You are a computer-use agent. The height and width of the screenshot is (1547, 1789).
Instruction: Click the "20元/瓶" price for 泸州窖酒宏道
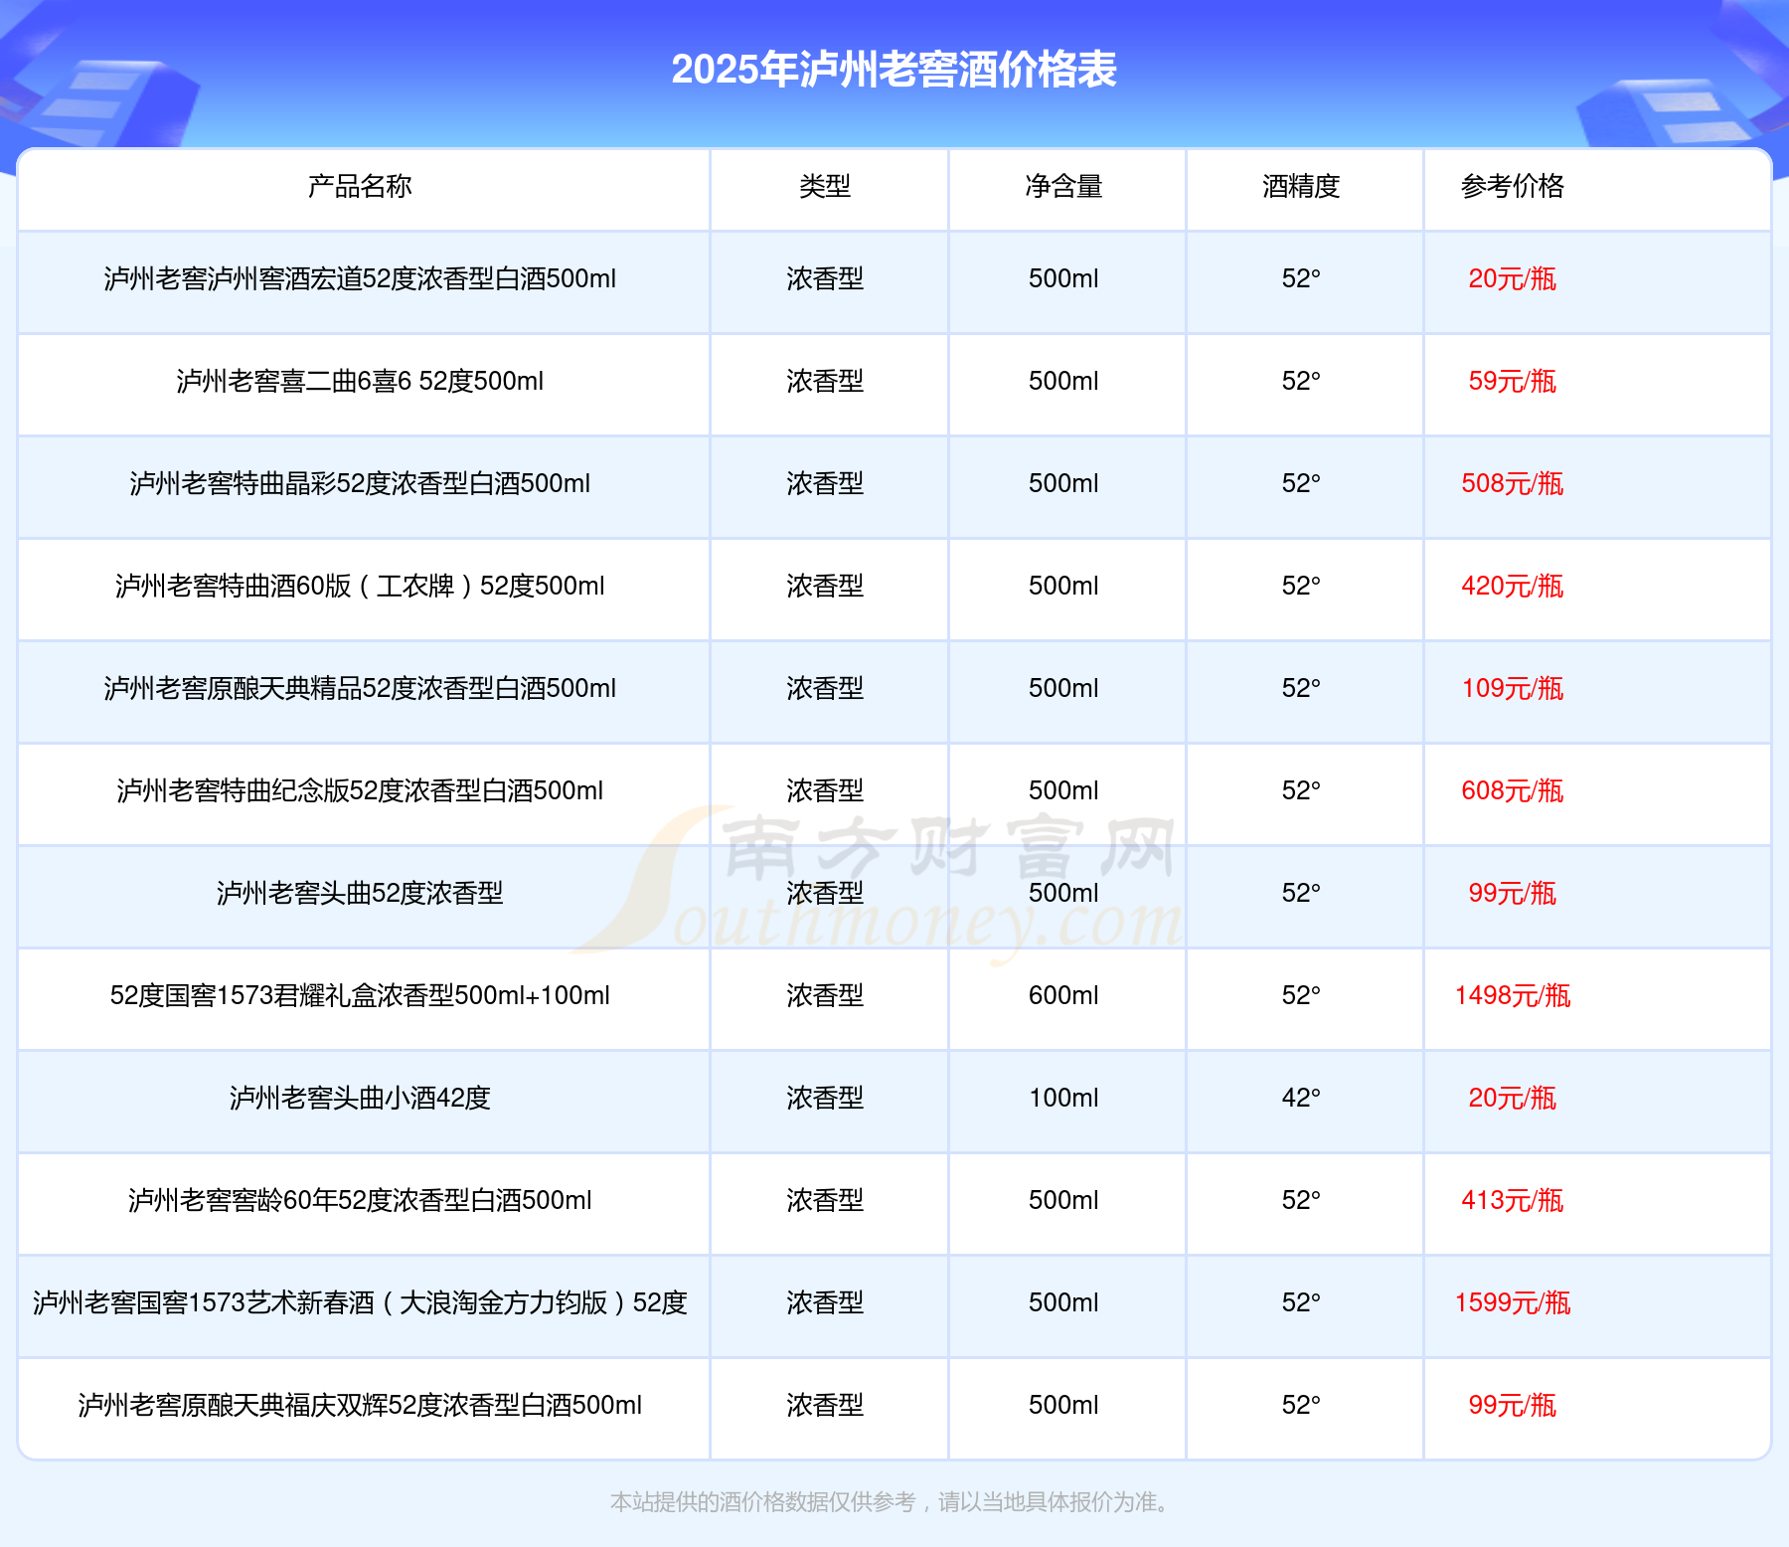pos(1513,279)
